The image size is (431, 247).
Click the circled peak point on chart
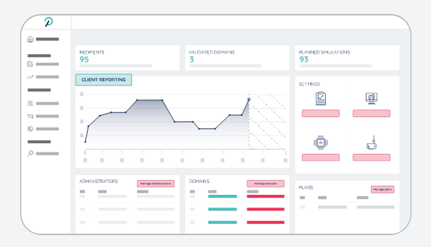point(249,99)
